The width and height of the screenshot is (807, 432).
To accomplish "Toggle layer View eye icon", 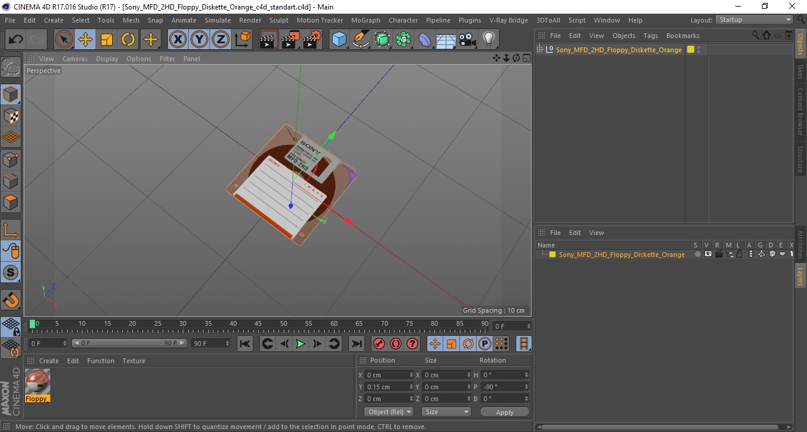I will click(708, 254).
